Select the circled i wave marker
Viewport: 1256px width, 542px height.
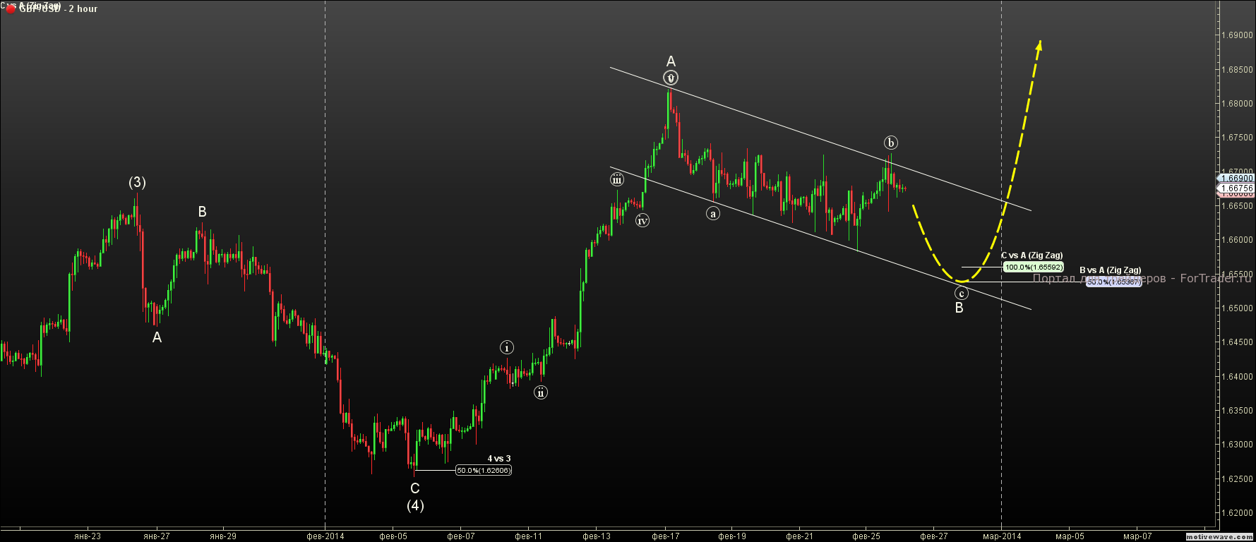click(x=507, y=347)
